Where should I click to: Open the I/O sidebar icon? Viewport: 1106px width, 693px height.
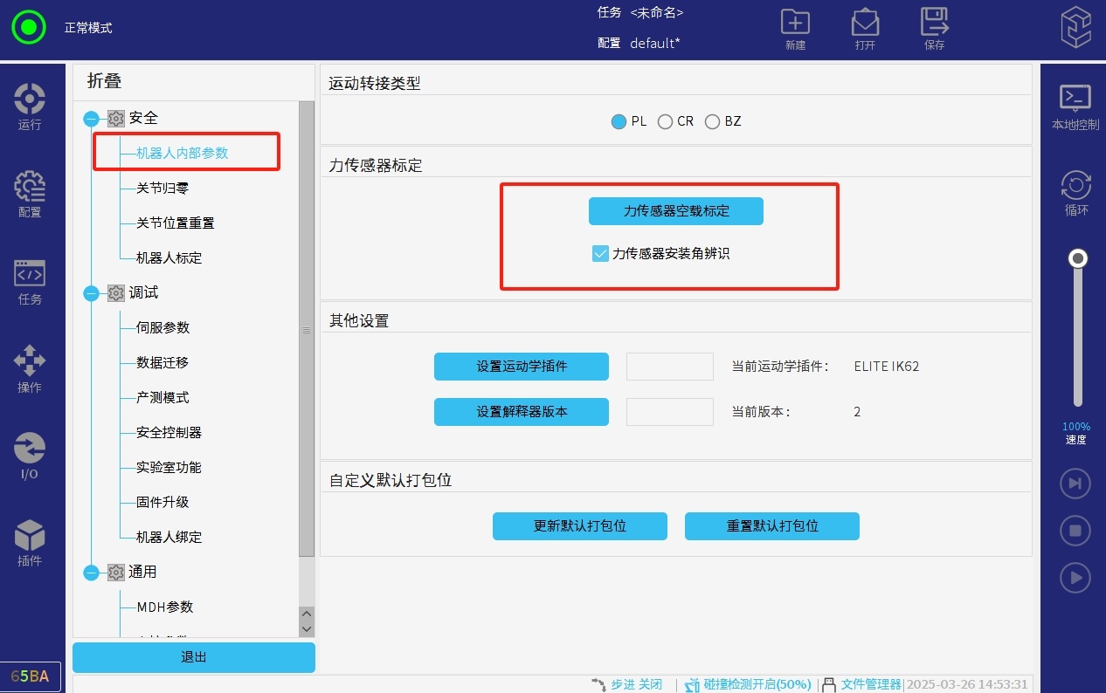[30, 454]
